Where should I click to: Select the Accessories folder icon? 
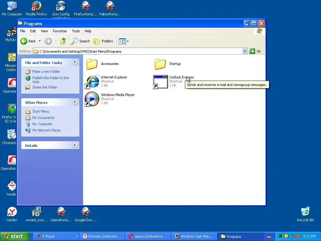92,64
